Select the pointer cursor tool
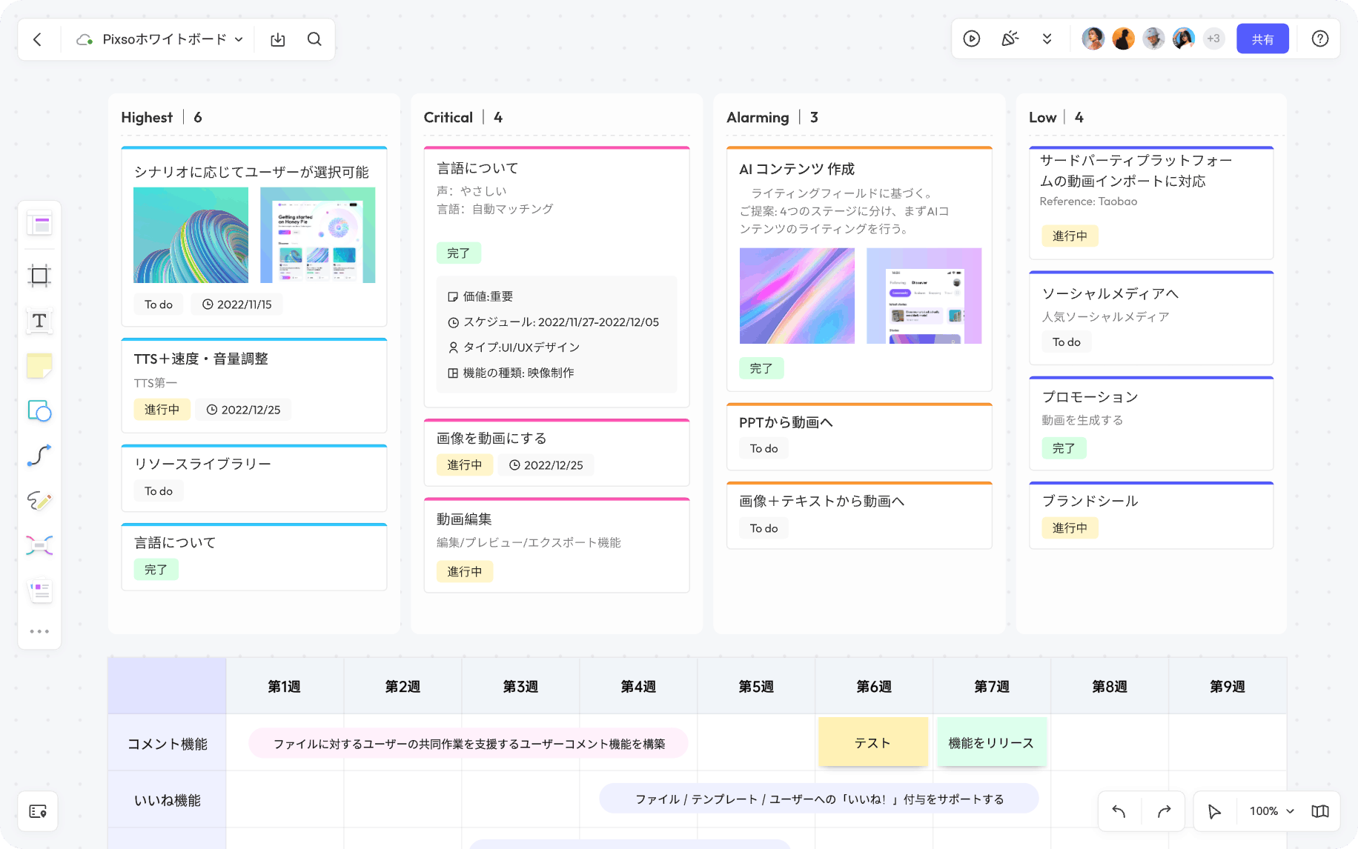This screenshot has height=849, width=1358. [1214, 811]
